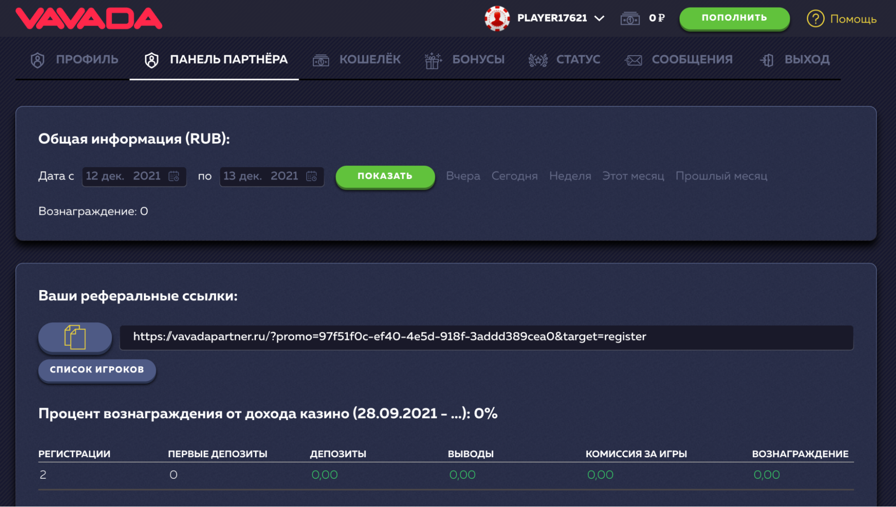Click the start date field 12 дек. 2021

pyautogui.click(x=134, y=176)
